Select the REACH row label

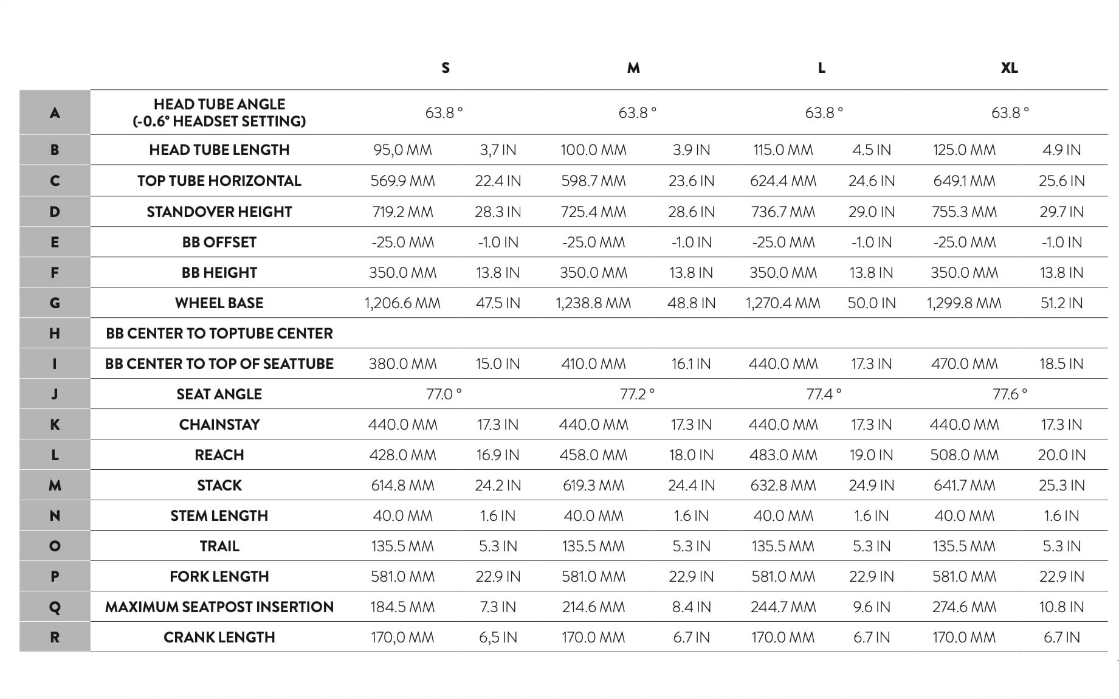click(219, 455)
